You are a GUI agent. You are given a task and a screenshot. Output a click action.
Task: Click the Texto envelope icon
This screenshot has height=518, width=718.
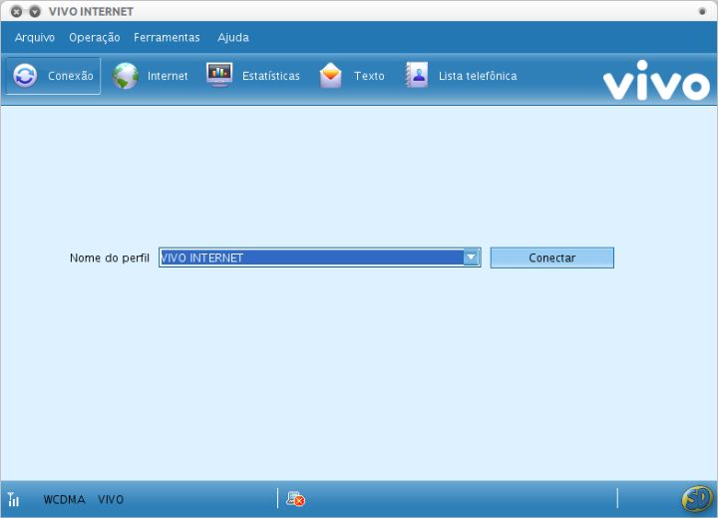tap(330, 76)
